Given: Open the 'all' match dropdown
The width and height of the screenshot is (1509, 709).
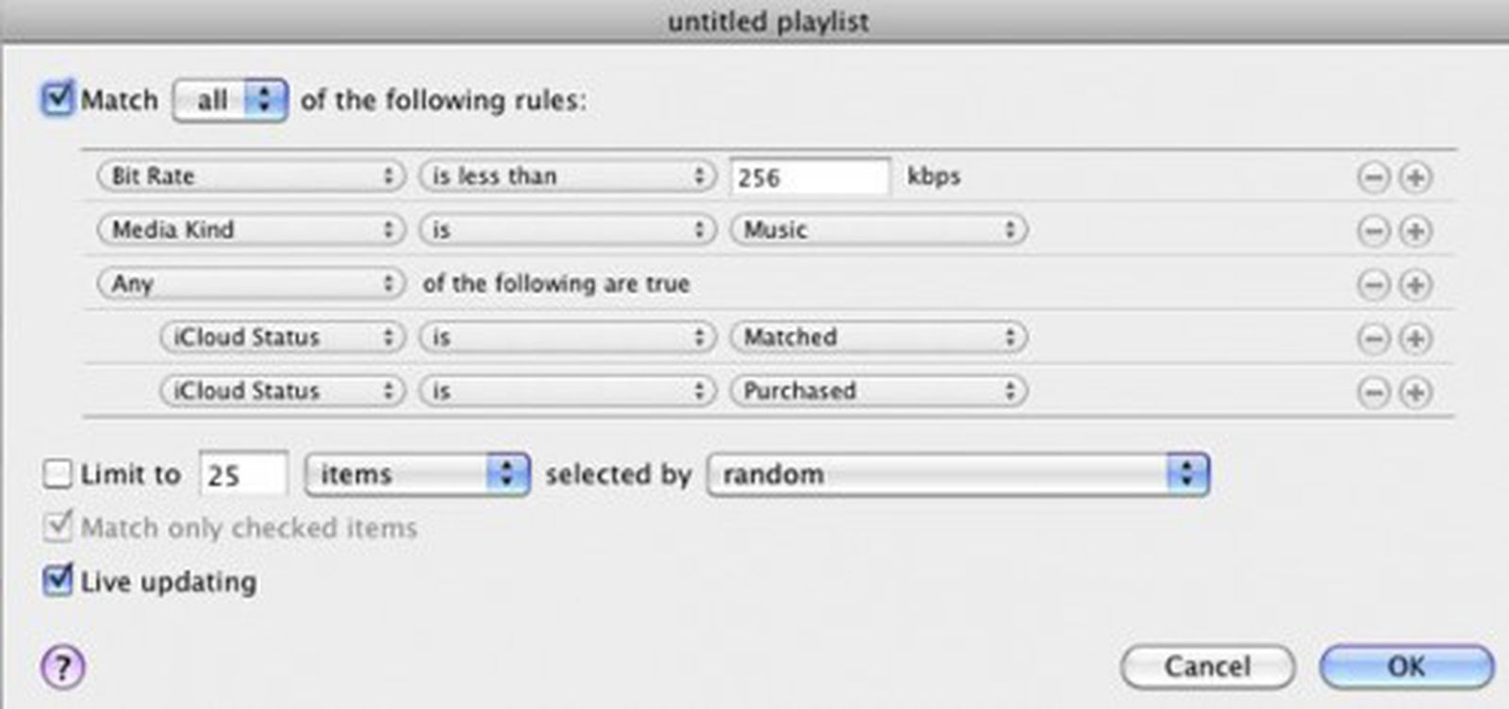Looking at the screenshot, I should (x=229, y=100).
